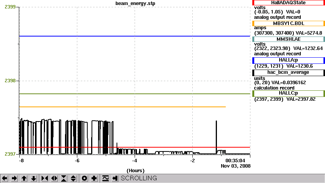Click the beam_energy.stp graph title

(x=135, y=3)
